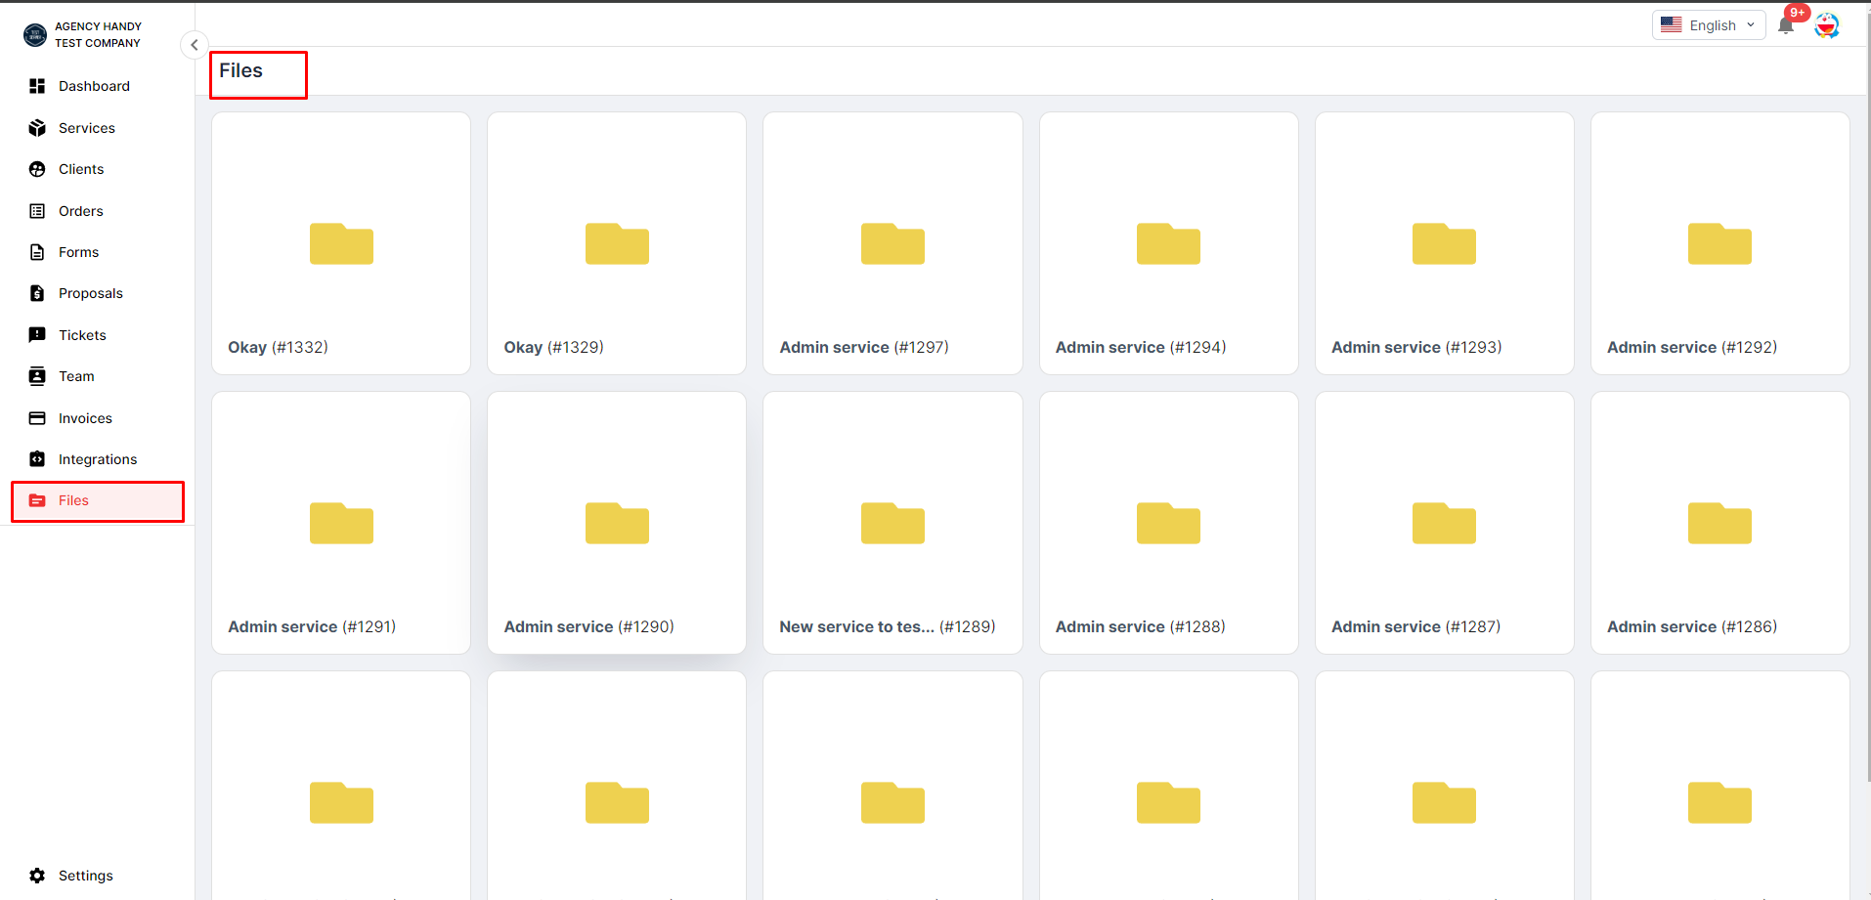Go to the Orders page
Image resolution: width=1871 pixels, height=900 pixels.
tap(80, 211)
